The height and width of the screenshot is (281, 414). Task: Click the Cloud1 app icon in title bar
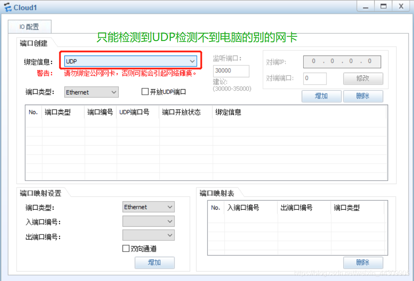click(8, 7)
